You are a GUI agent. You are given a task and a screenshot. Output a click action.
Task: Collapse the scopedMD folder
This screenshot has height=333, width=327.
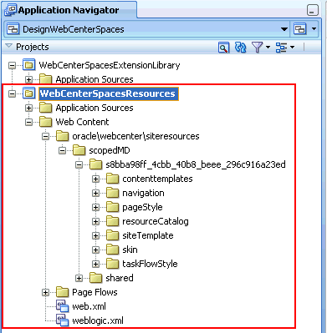pyautogui.click(x=62, y=150)
